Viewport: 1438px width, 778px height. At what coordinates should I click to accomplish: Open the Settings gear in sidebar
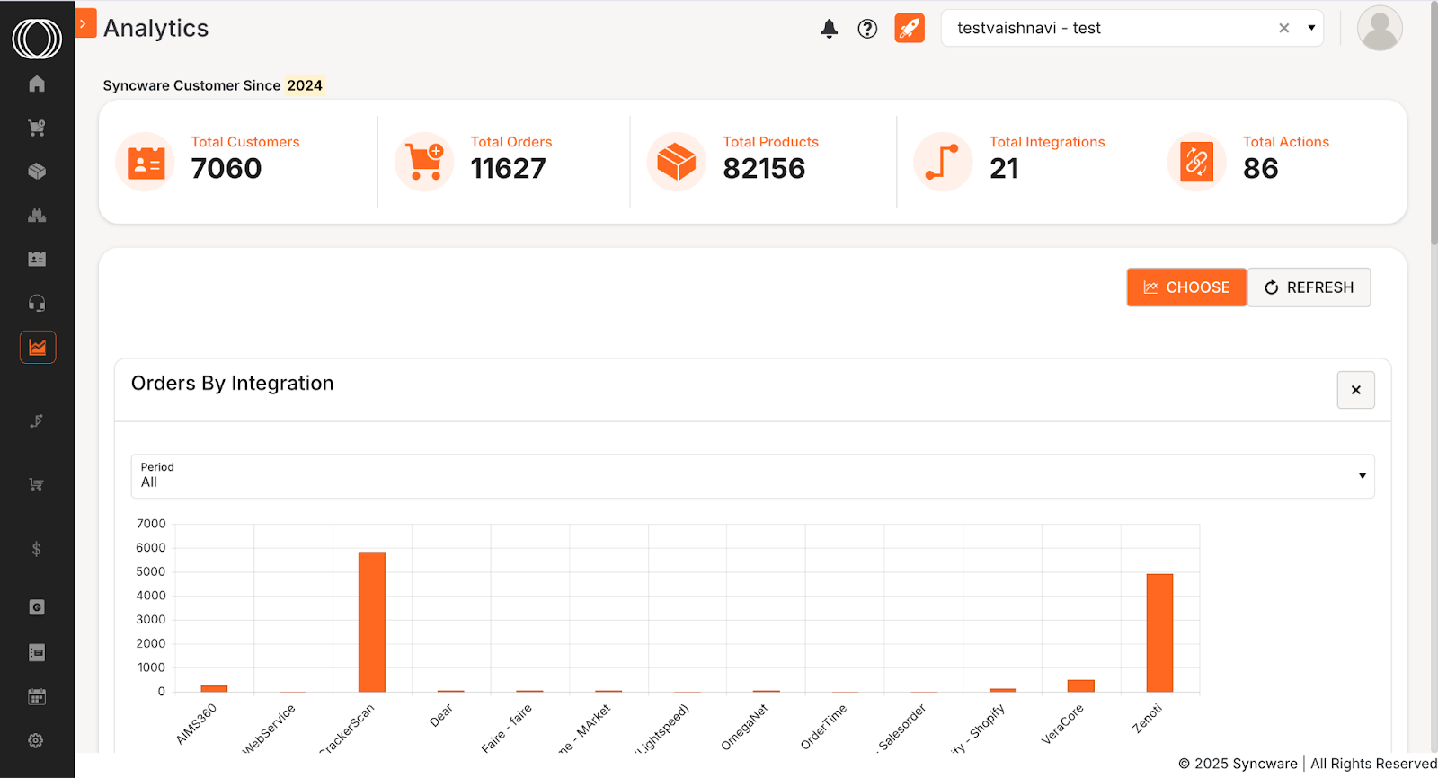tap(36, 740)
